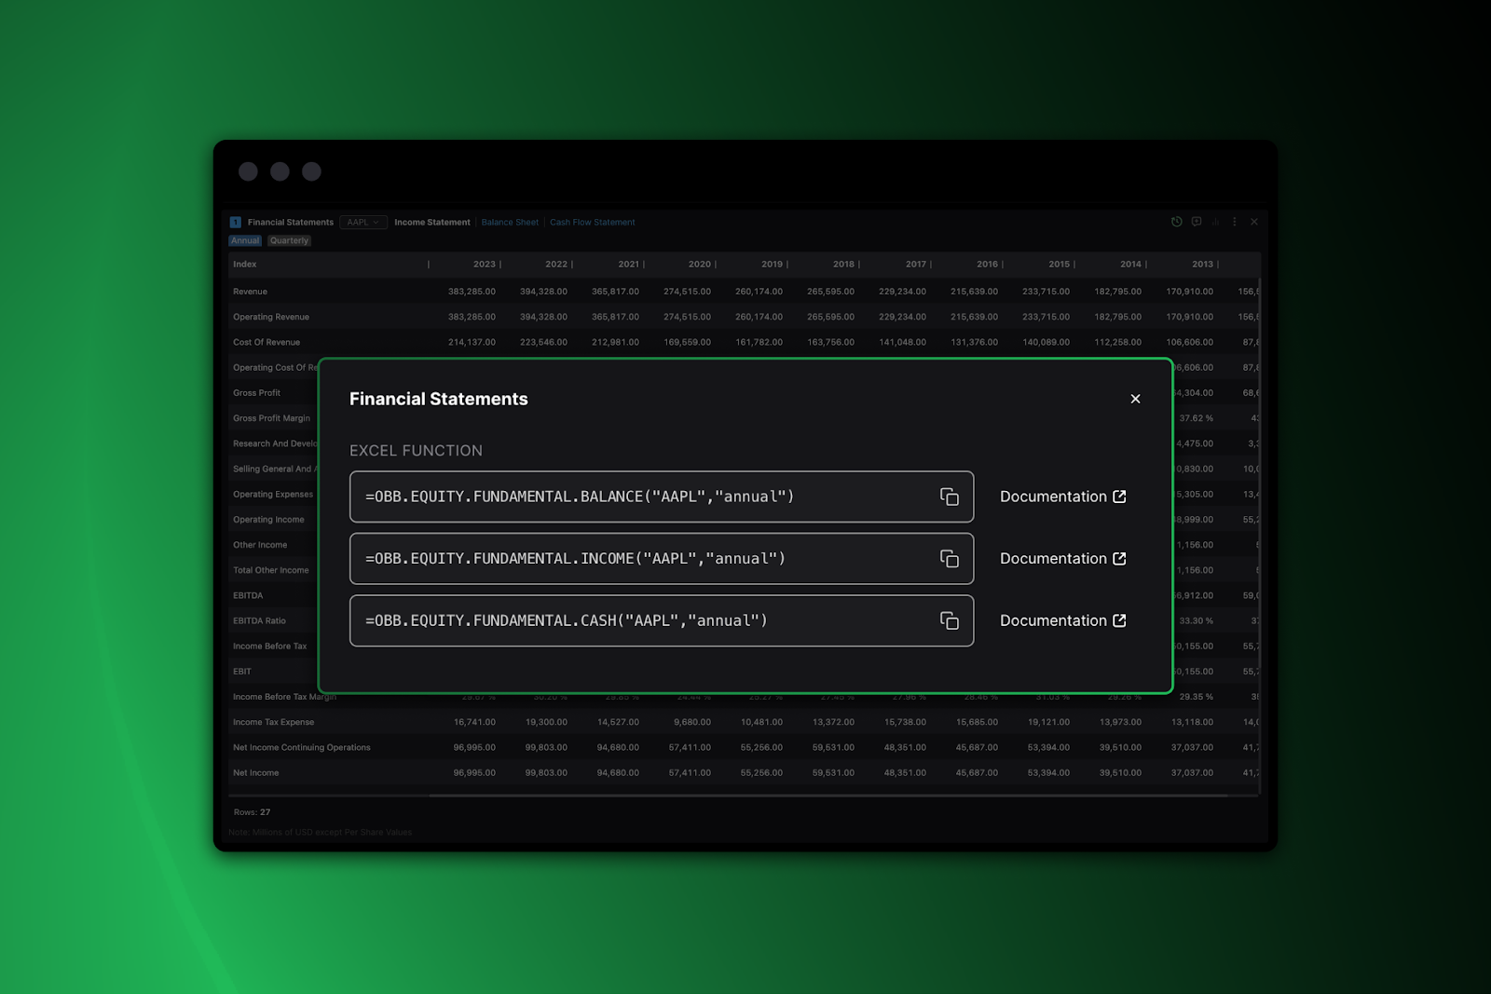Close the Financial Statements widget
Screen dimensions: 1491x994
tap(1254, 222)
